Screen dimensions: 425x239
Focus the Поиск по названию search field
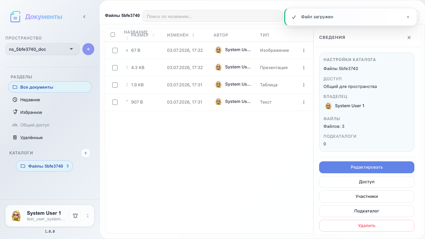click(x=212, y=16)
